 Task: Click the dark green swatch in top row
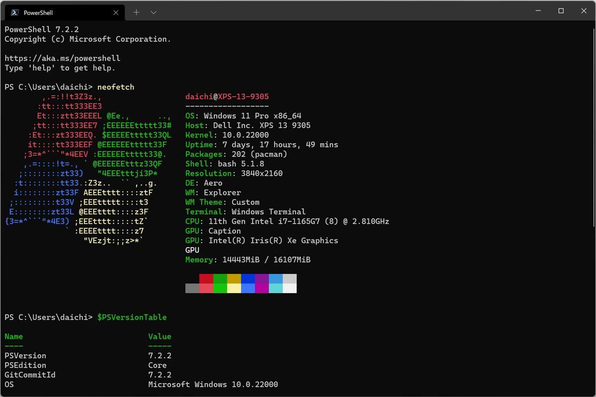(220, 278)
